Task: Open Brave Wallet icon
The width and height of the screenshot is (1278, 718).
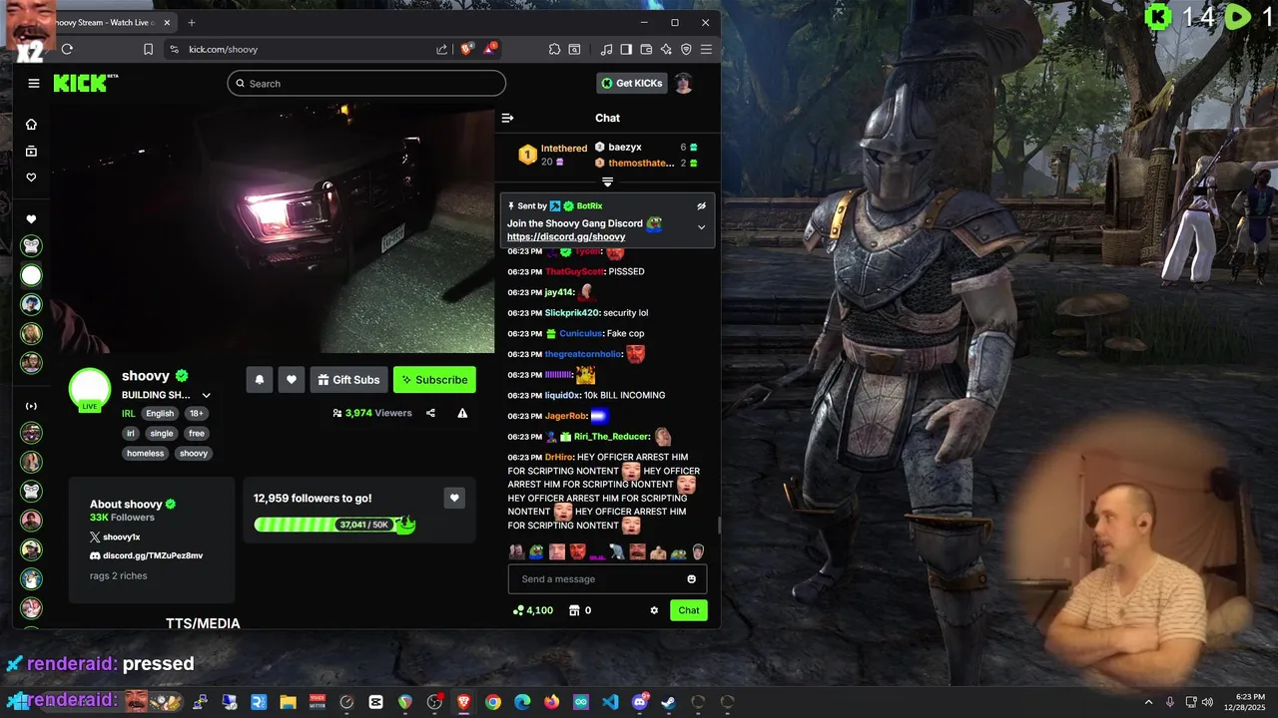Action: pyautogui.click(x=646, y=49)
